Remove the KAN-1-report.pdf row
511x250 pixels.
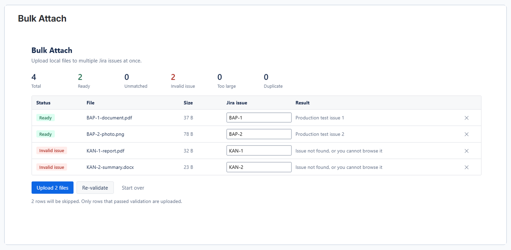click(x=467, y=151)
